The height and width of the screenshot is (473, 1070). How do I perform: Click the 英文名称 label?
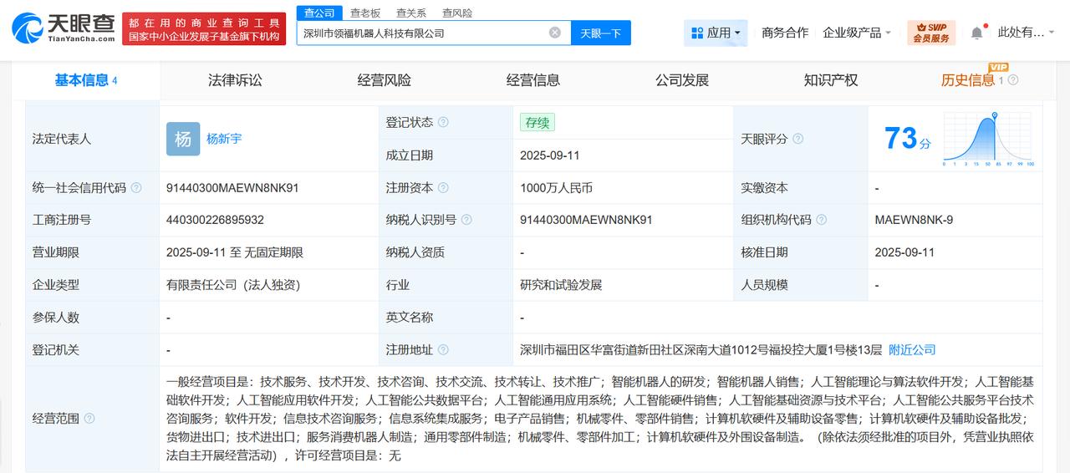410,318
